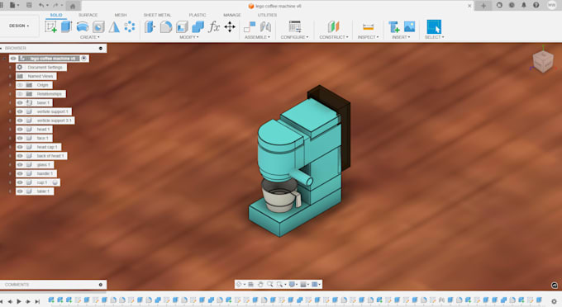Hide the glass:1 component
562x307 pixels.
[x=20, y=164]
